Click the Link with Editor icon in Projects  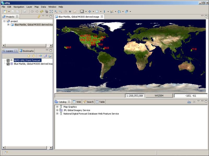pos(39,16)
